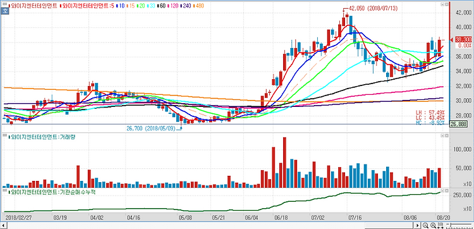Click the HC : -8.92% readout
474x229 pixels.
430,123
